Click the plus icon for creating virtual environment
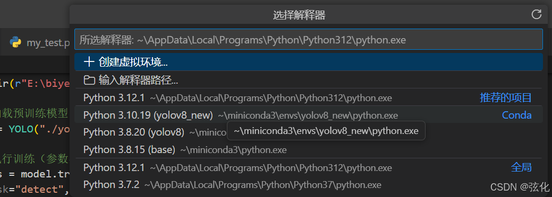This screenshot has height=197, width=552. 89,62
